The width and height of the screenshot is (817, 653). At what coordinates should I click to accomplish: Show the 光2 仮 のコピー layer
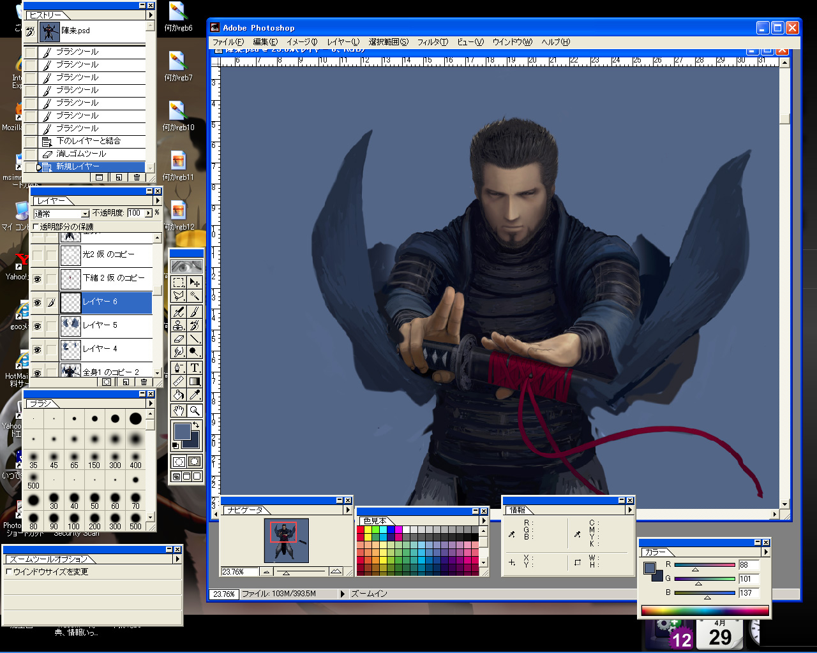37,255
